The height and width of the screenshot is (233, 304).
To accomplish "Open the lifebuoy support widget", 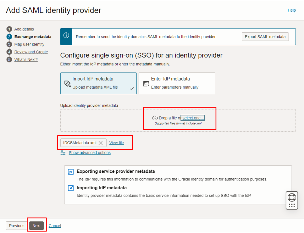I will (x=292, y=198).
